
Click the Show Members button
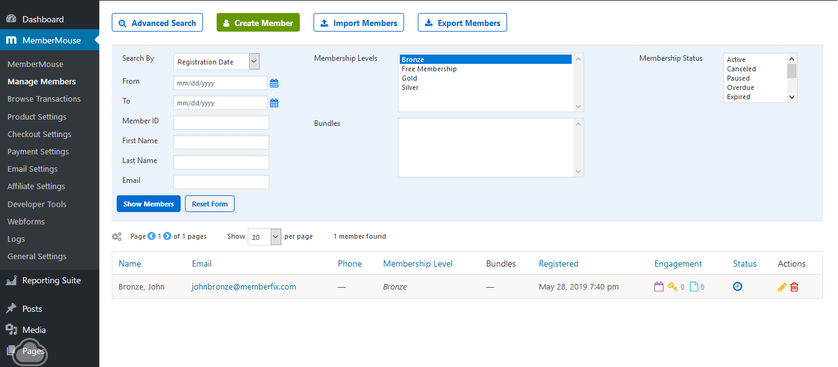tap(148, 204)
